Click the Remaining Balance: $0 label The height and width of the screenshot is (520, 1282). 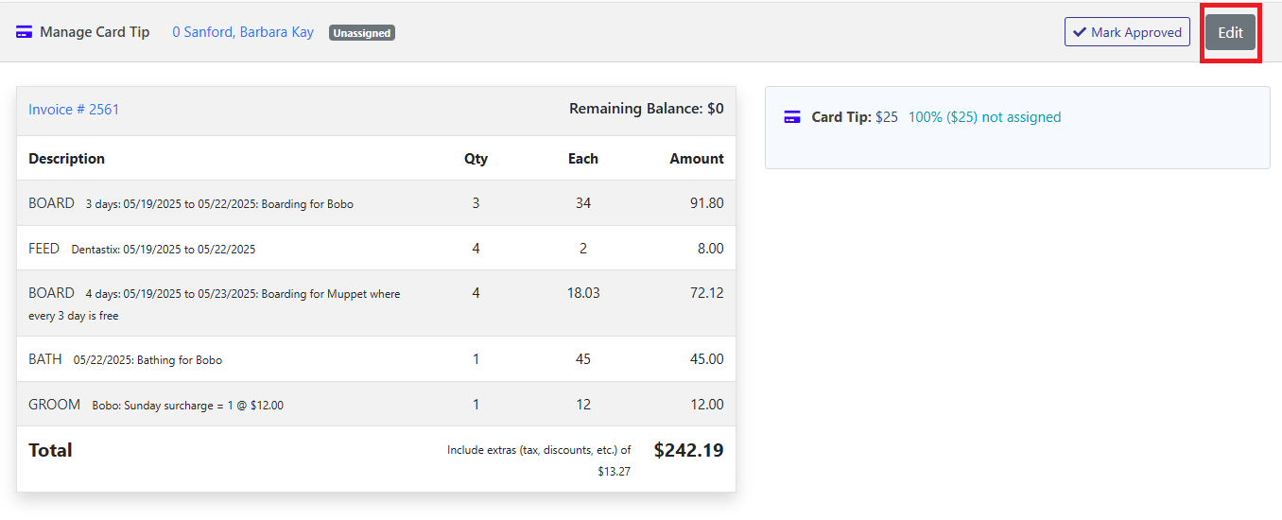647,109
